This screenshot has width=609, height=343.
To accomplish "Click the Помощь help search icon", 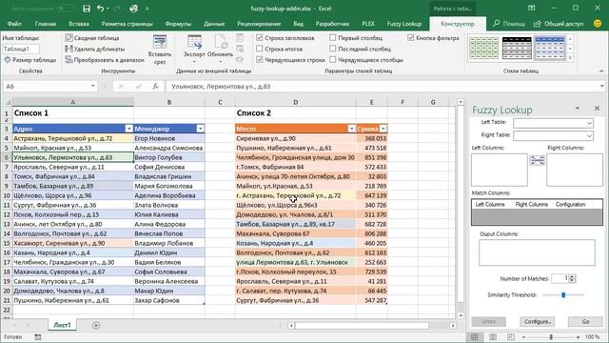I will click(x=496, y=23).
